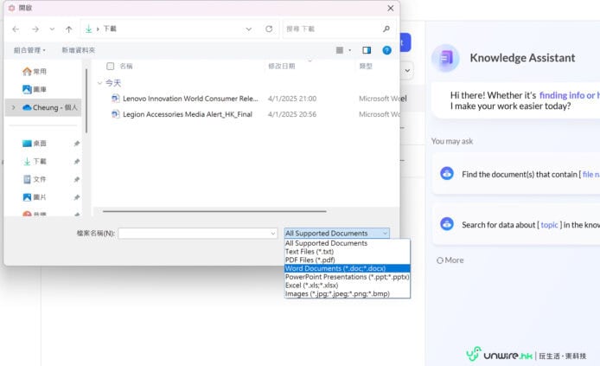Select 'Search for data about [topic]' suggestion
600x366 pixels.
pos(516,224)
